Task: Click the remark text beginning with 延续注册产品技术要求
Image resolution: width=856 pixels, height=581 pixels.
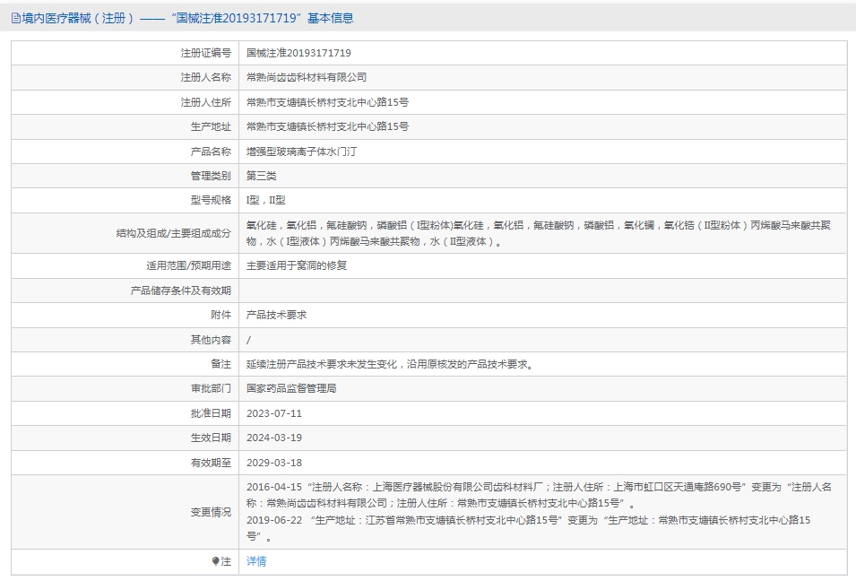Action: (390, 364)
